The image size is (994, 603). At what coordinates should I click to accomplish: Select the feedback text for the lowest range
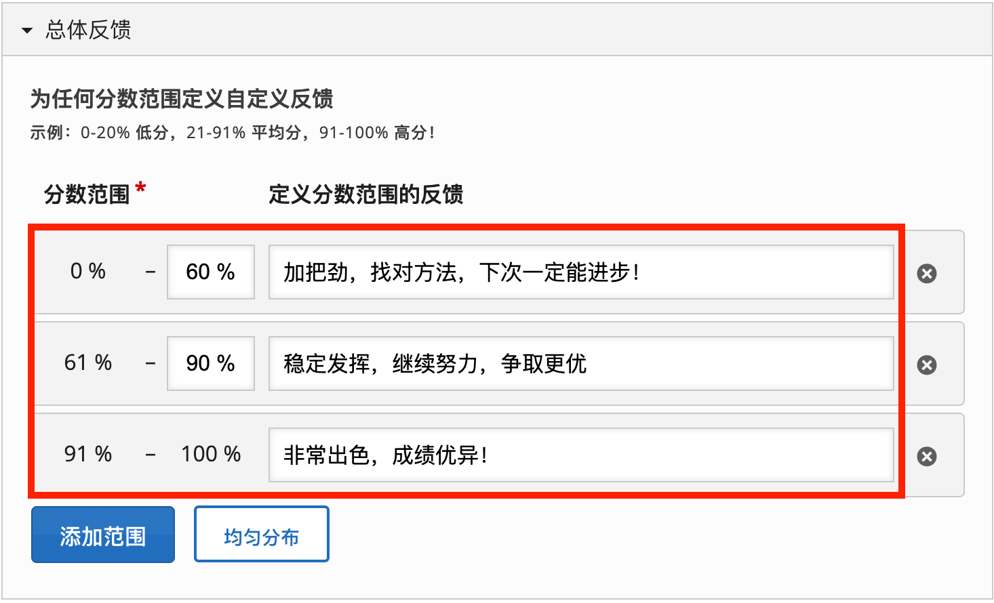coord(582,272)
